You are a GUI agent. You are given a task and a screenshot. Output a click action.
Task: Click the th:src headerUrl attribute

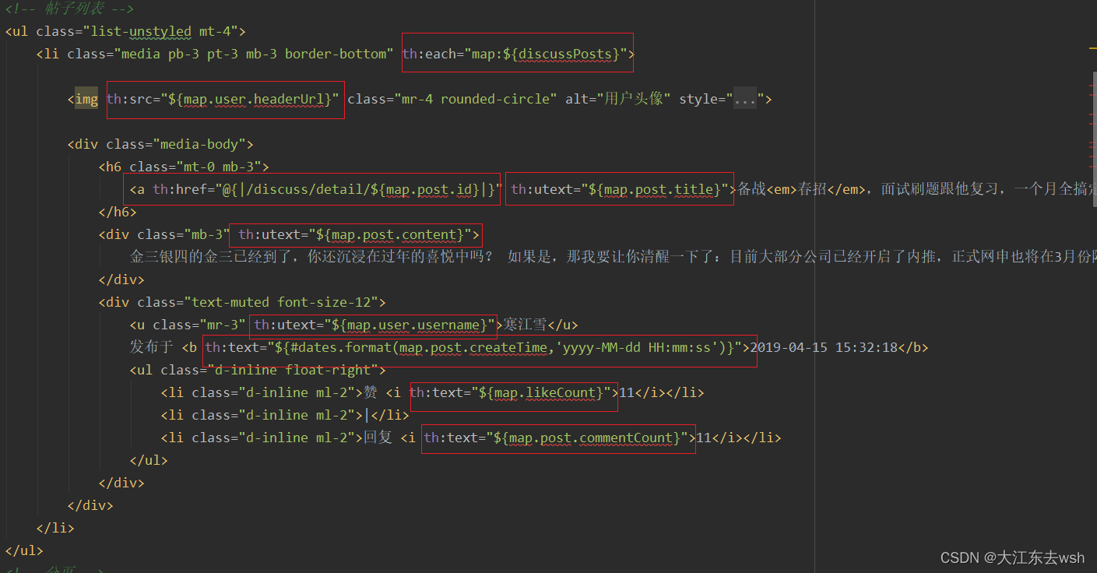tap(223, 100)
